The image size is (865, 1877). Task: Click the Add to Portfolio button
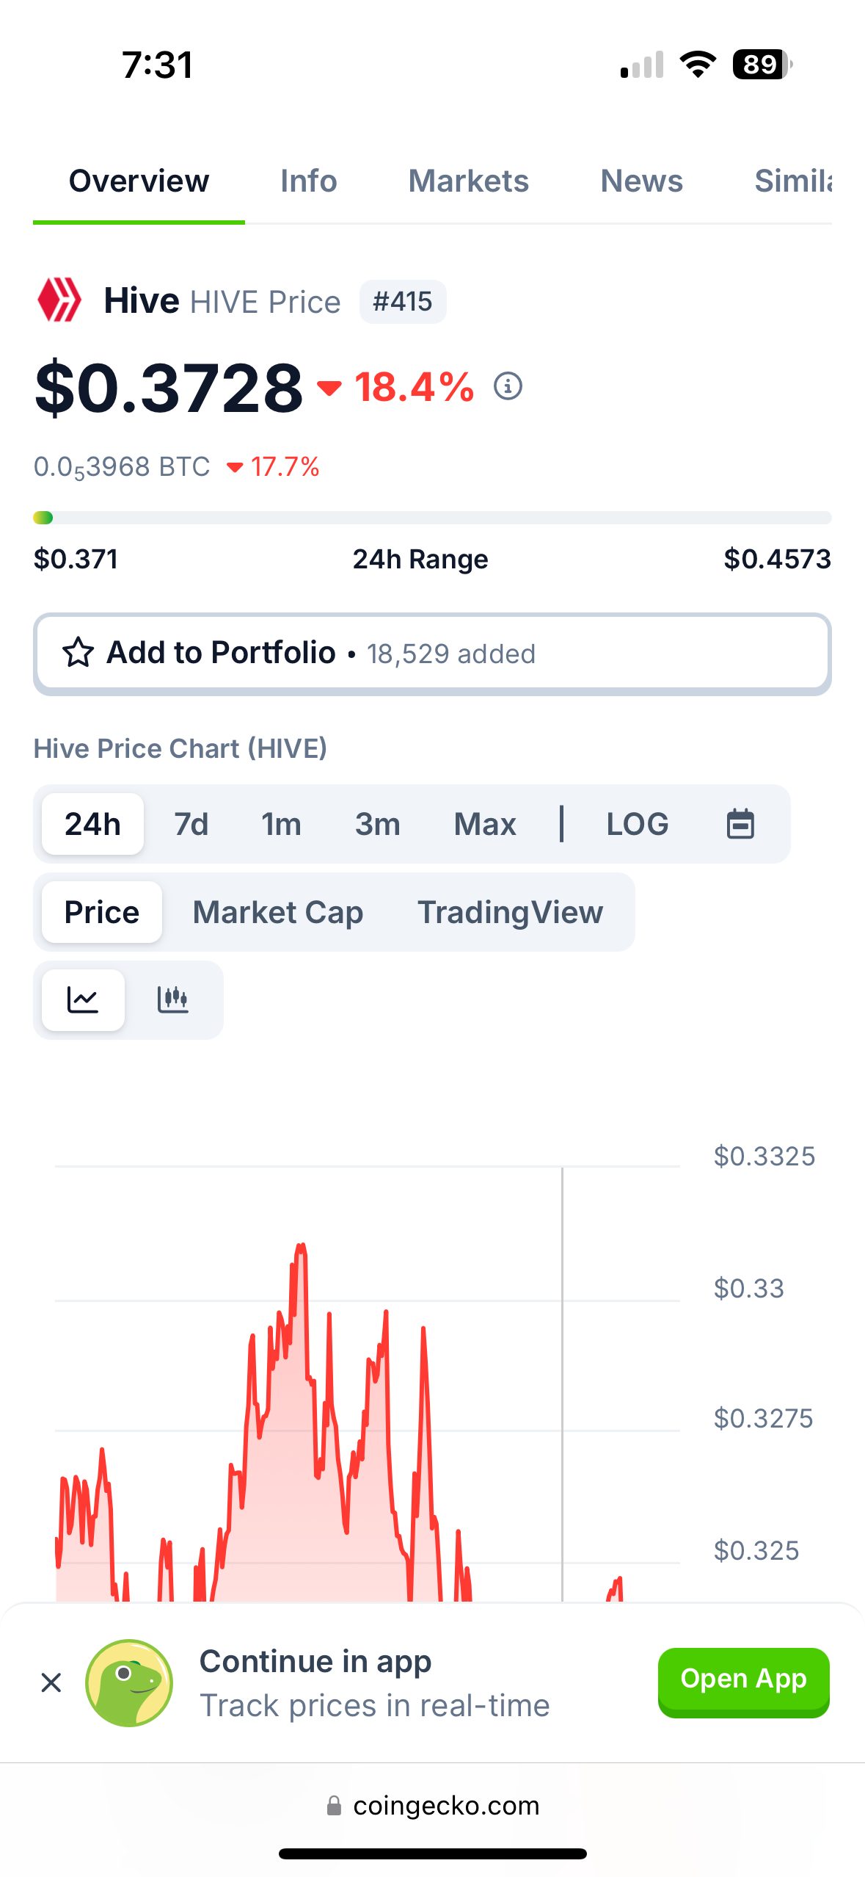432,654
